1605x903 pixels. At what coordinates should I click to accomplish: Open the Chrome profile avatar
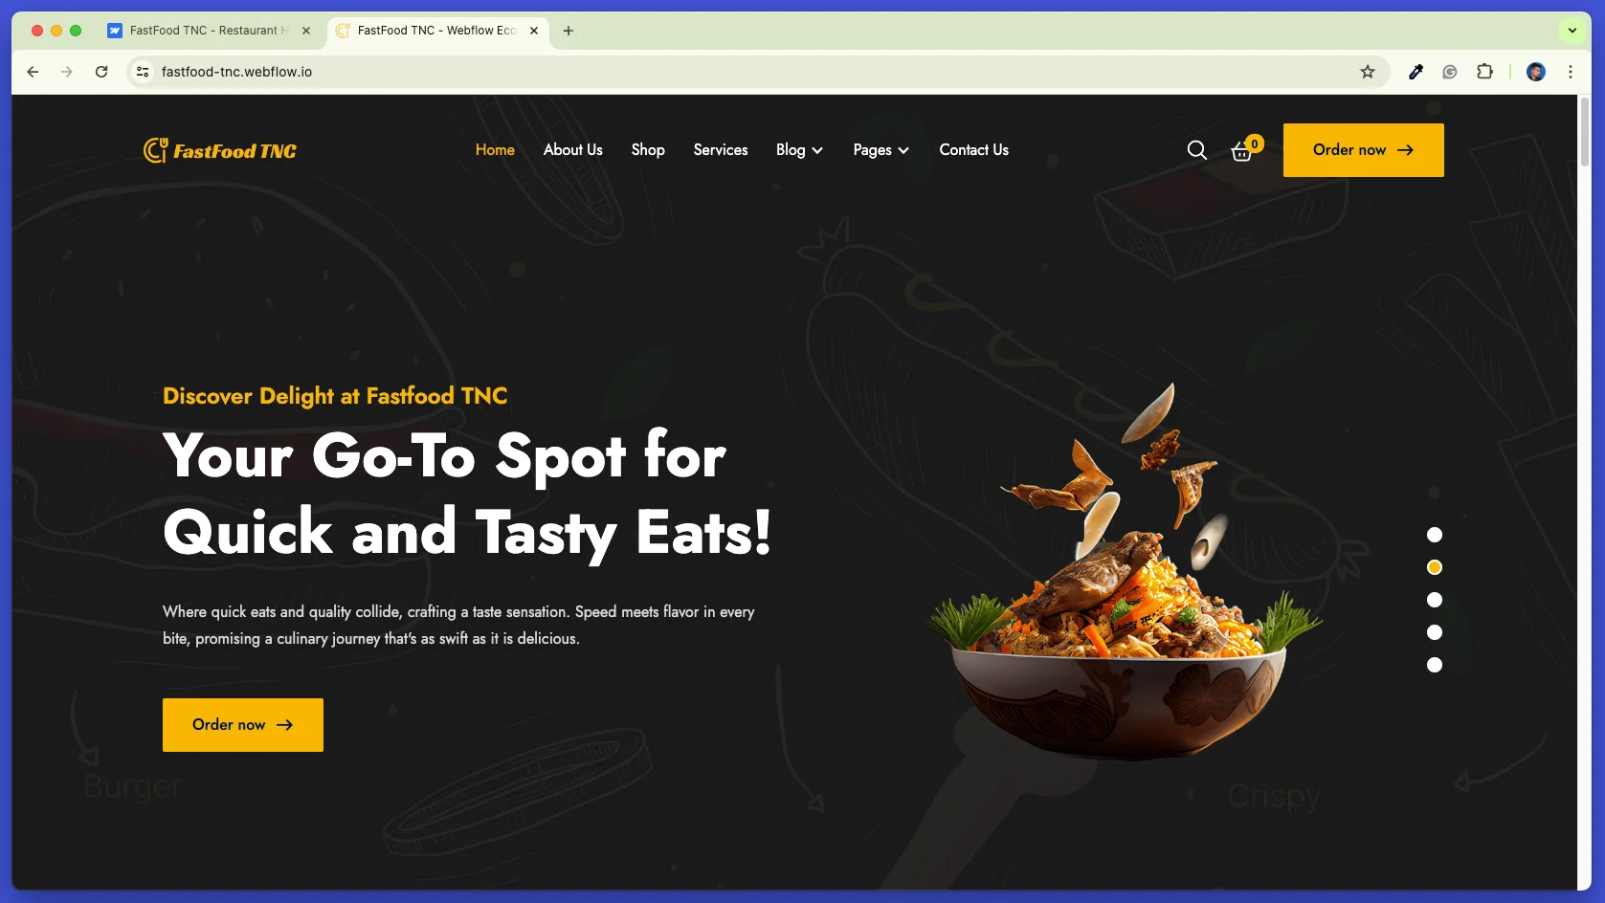click(x=1536, y=72)
